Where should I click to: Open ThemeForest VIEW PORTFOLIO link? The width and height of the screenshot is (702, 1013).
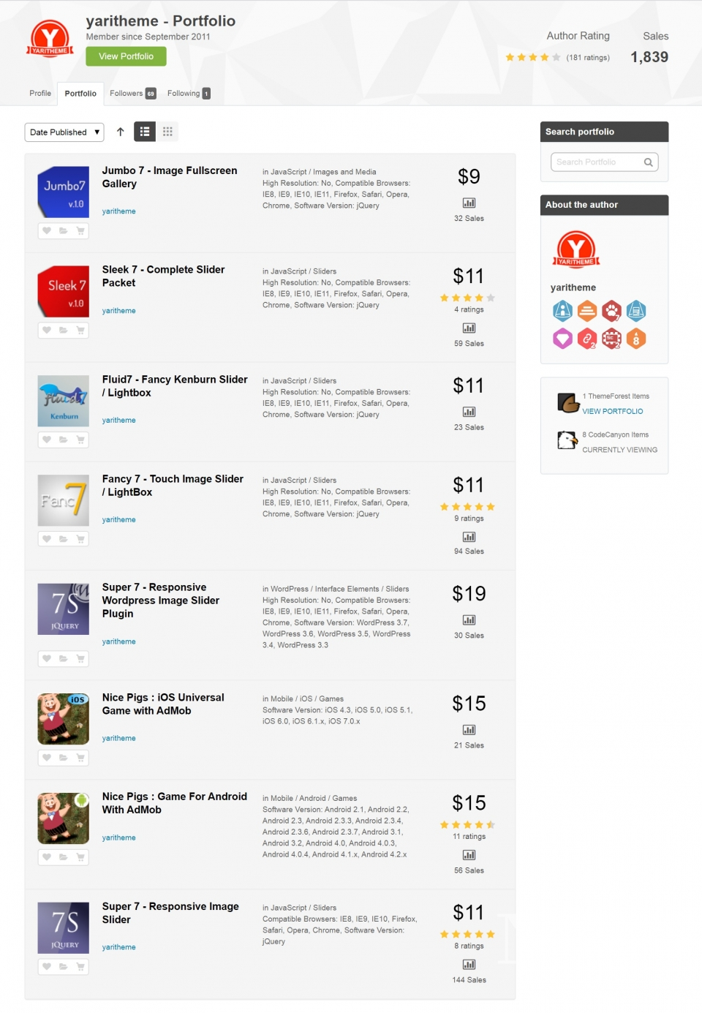pos(612,412)
